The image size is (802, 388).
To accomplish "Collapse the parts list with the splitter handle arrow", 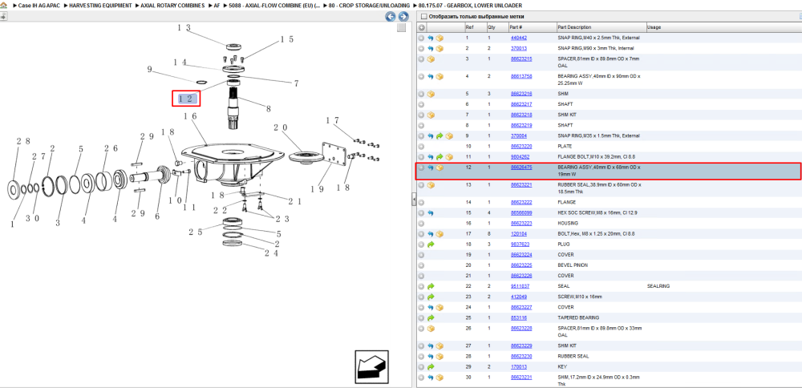I will [x=414, y=200].
